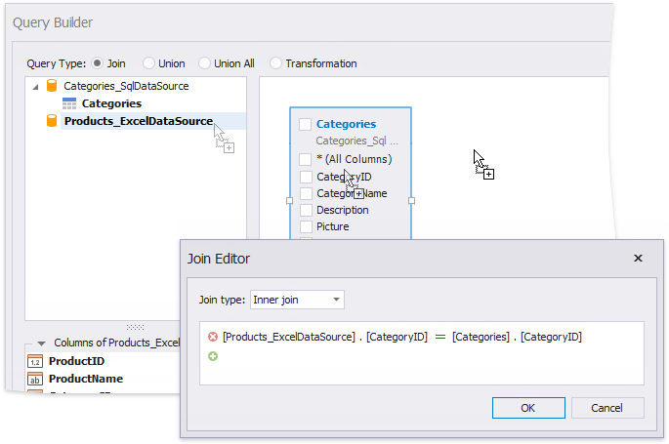Check the (All Columns) checkbox

[x=306, y=159]
